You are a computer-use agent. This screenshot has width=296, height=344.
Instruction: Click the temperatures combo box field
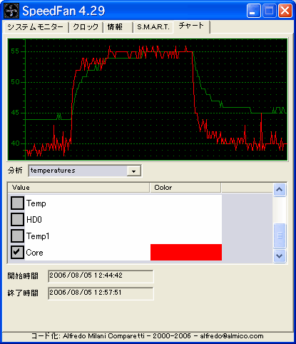[x=85, y=171]
